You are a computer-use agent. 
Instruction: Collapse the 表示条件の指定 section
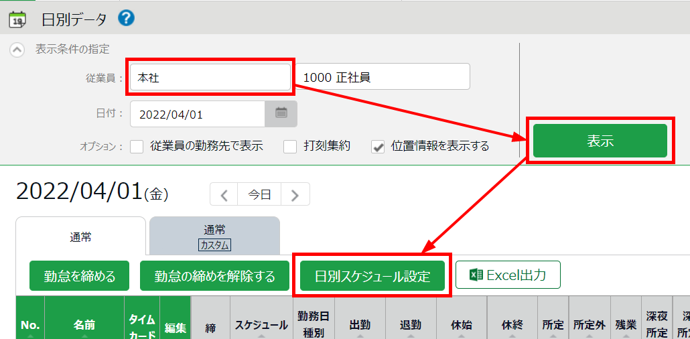(x=18, y=50)
